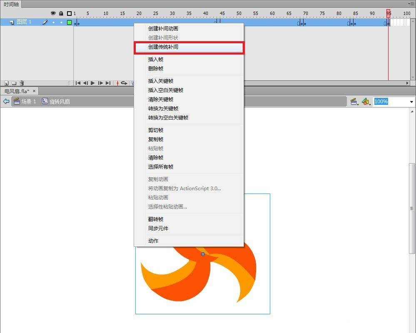Click the Delete layer trash icon

[x=22, y=83]
